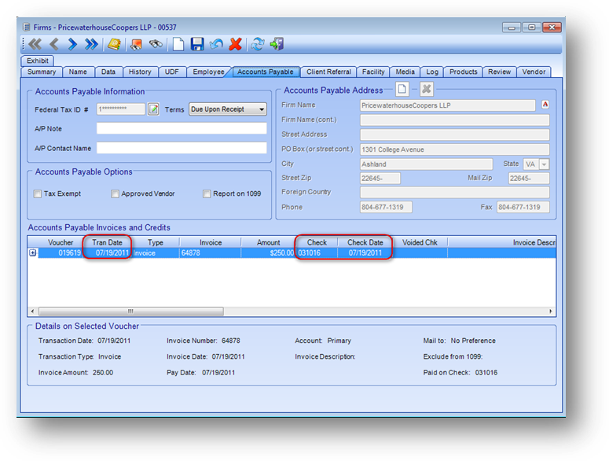Click the invoices grid scroll left arrow

coord(33,312)
